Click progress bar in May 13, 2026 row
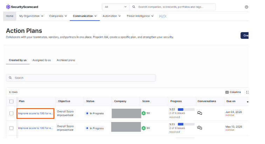The height and width of the screenshot is (144, 265). [186, 124]
